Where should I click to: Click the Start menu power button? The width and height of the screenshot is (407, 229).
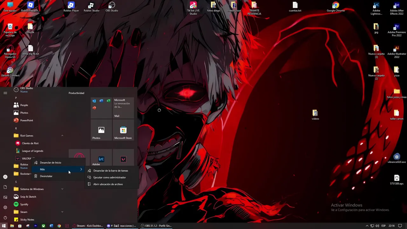[x=5, y=218]
